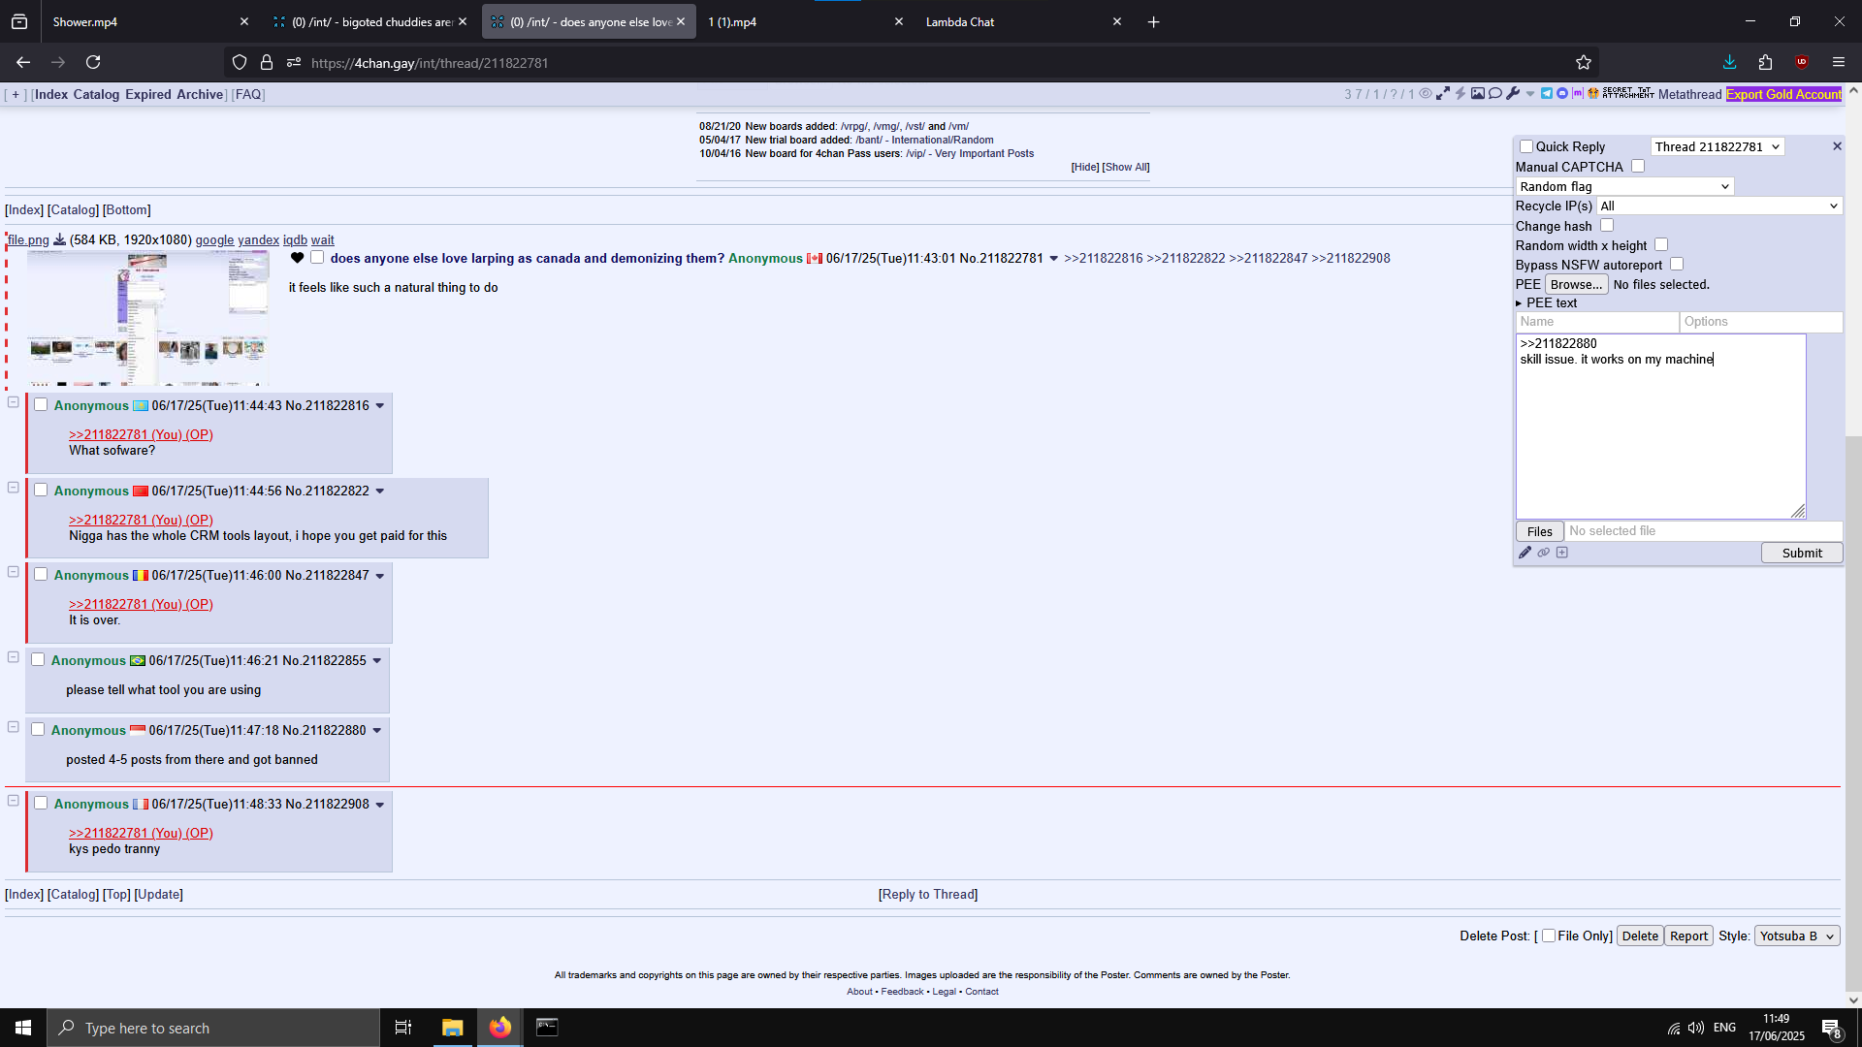Open File Explorer from the taskbar

click(x=453, y=1028)
